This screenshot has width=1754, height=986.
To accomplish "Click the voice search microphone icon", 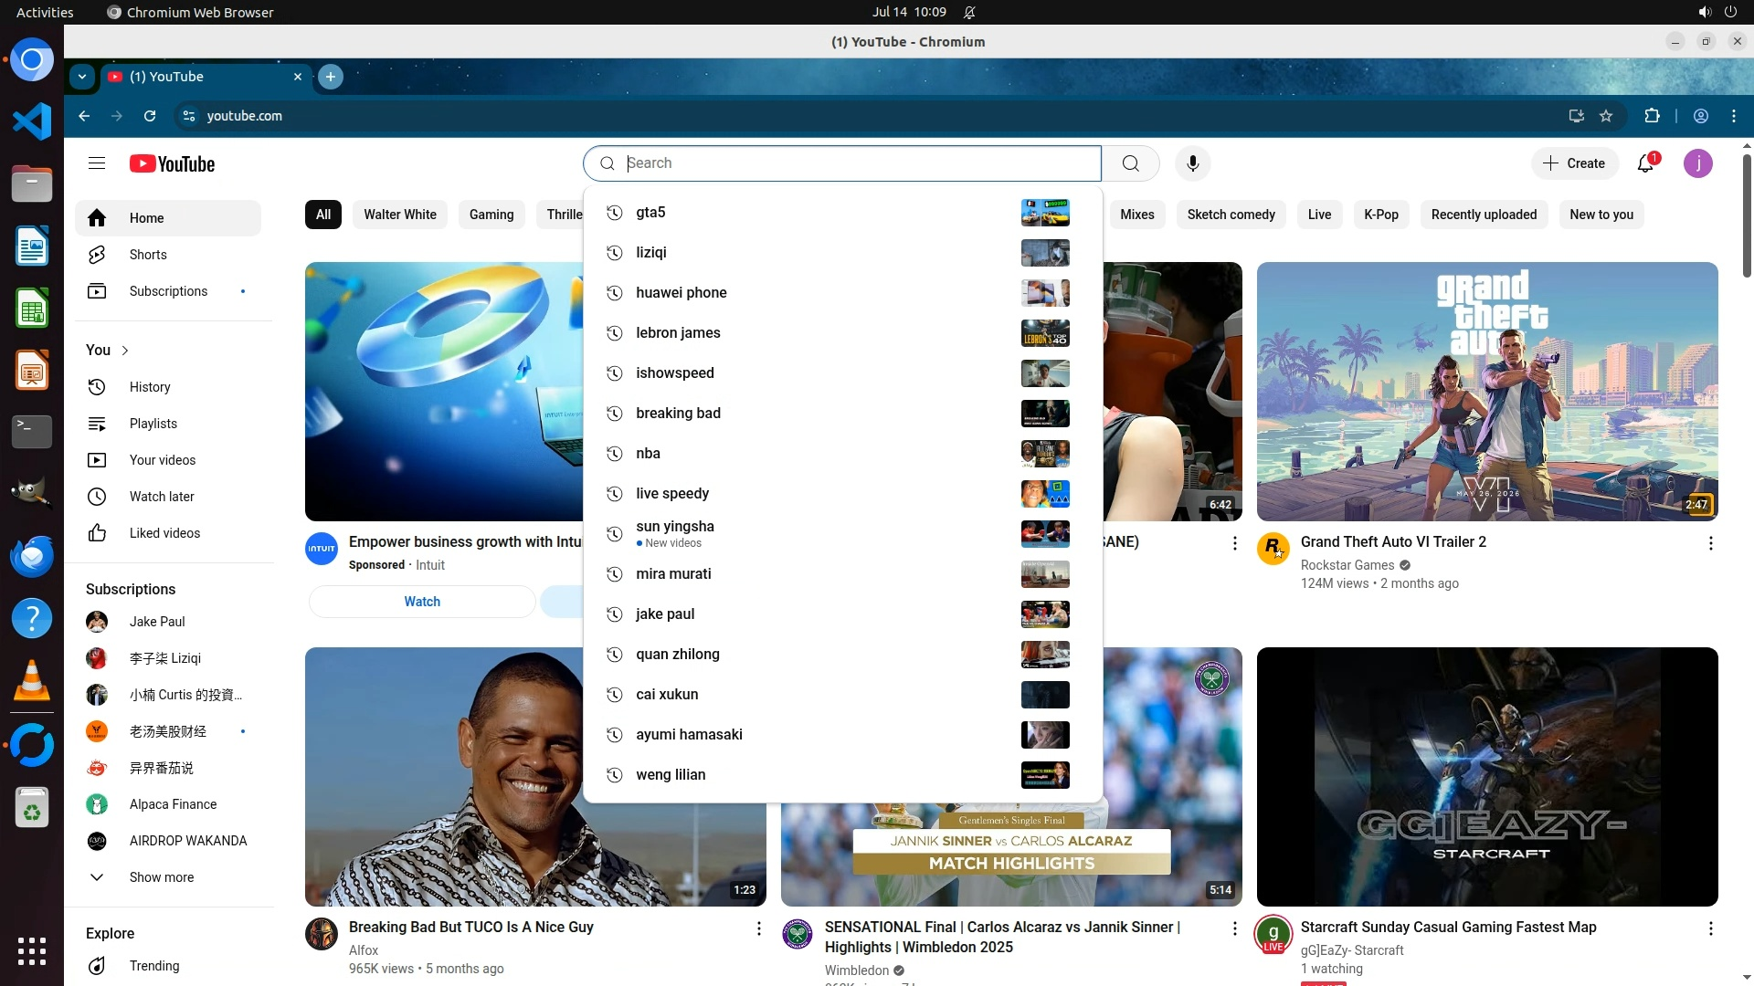I will click(x=1192, y=163).
